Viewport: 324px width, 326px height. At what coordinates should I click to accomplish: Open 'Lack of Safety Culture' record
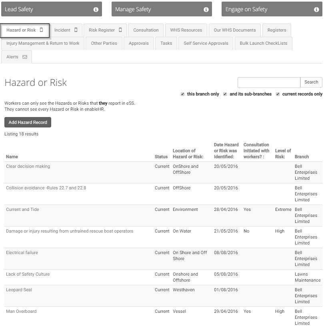click(28, 274)
